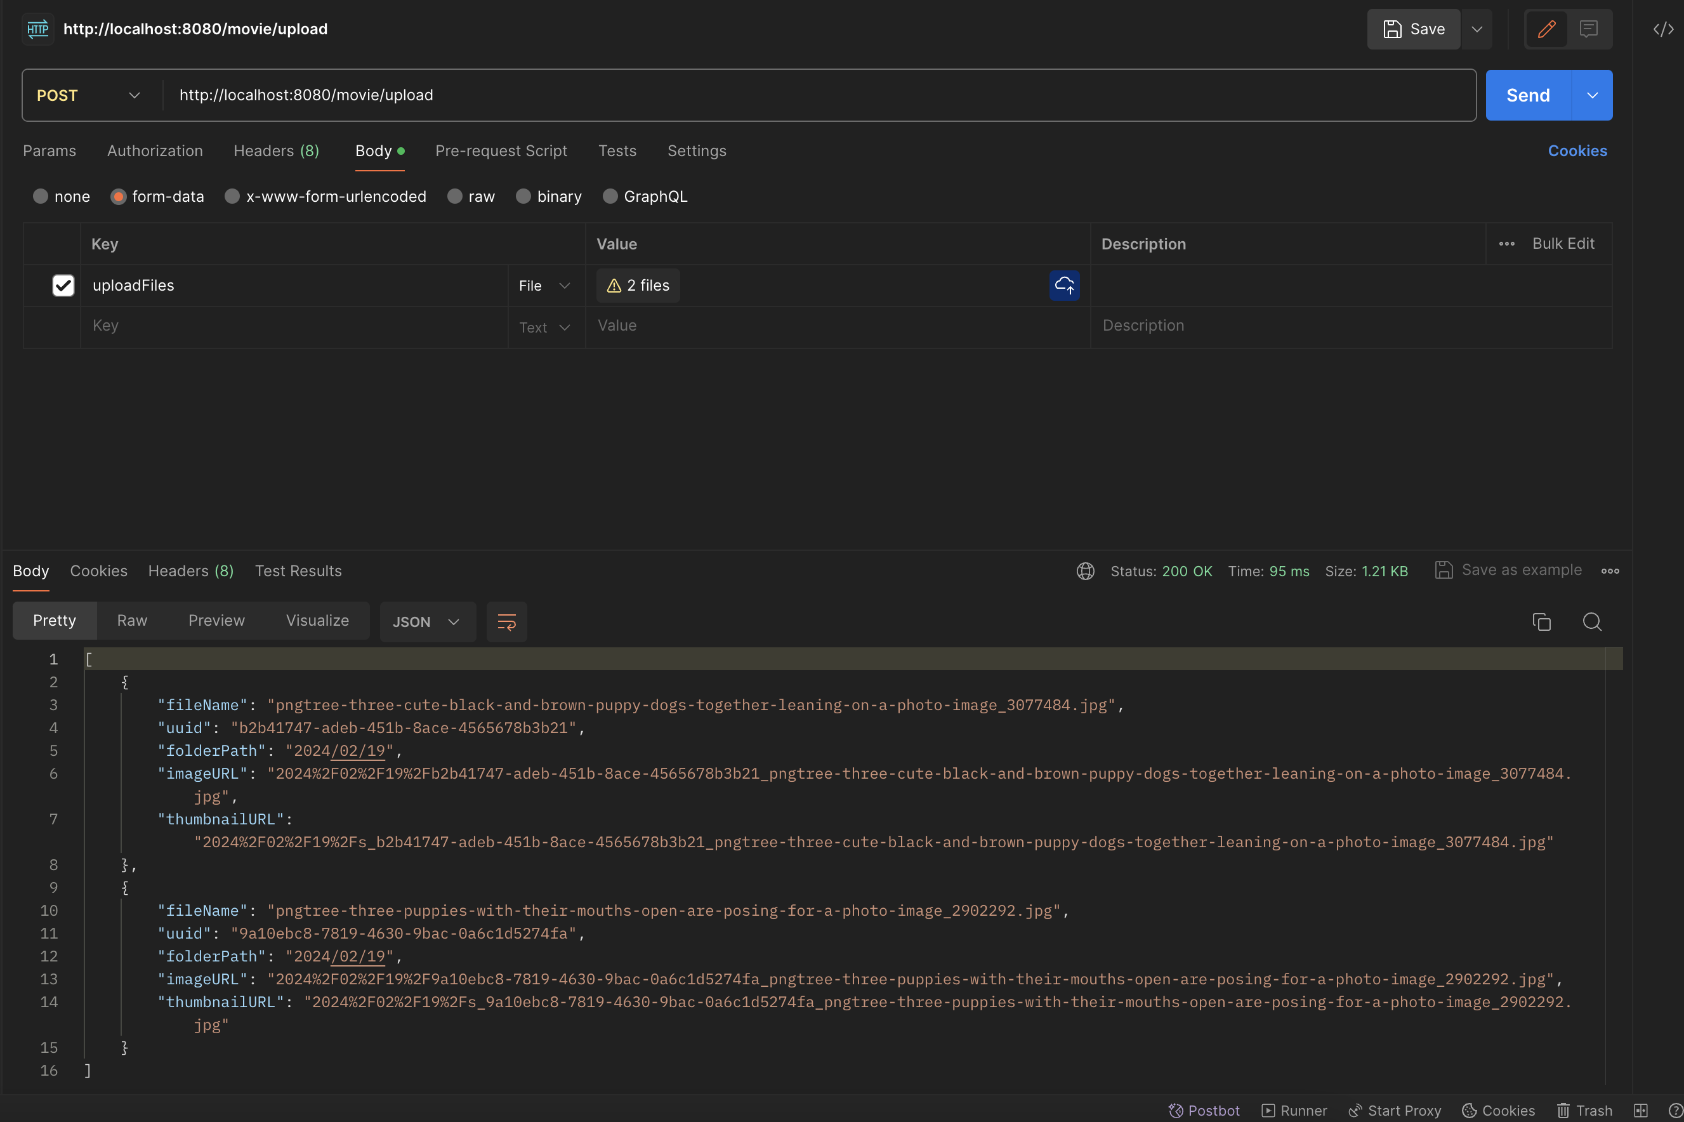Open the POST method dropdown
The image size is (1684, 1122).
click(89, 95)
